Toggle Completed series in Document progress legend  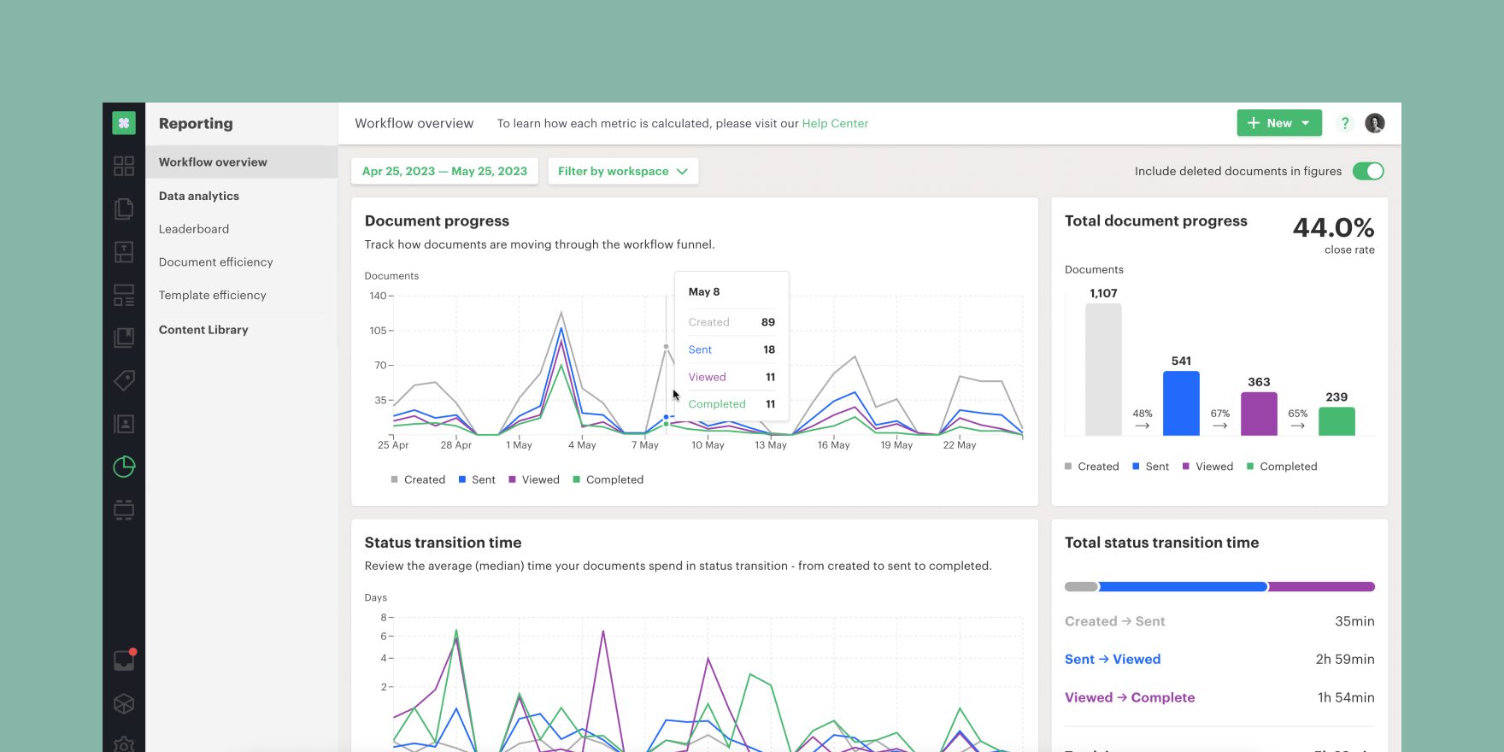(x=608, y=479)
